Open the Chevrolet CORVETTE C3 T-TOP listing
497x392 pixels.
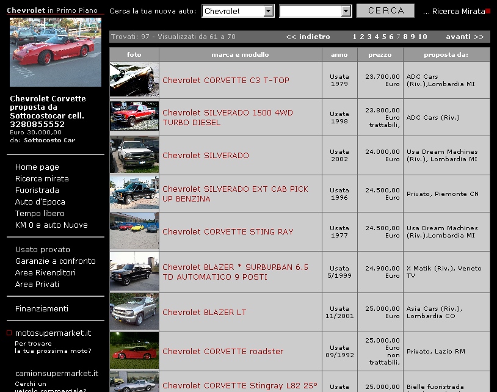(226, 81)
